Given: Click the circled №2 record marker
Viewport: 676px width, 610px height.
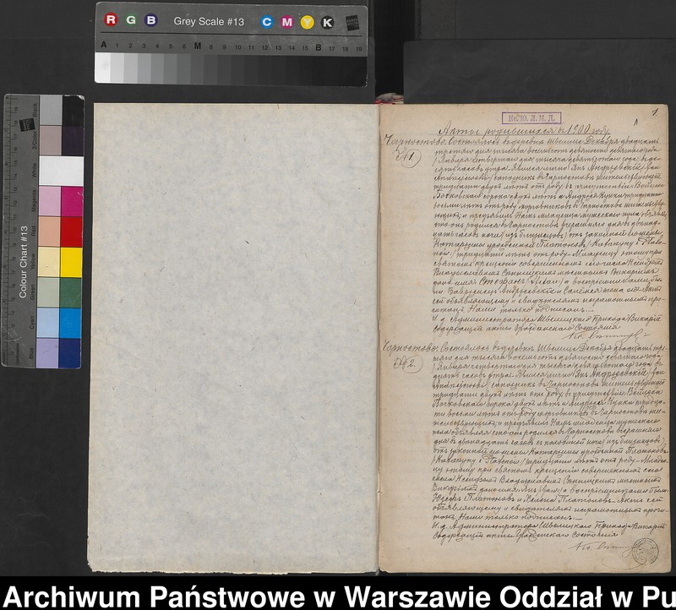Looking at the screenshot, I should [406, 363].
